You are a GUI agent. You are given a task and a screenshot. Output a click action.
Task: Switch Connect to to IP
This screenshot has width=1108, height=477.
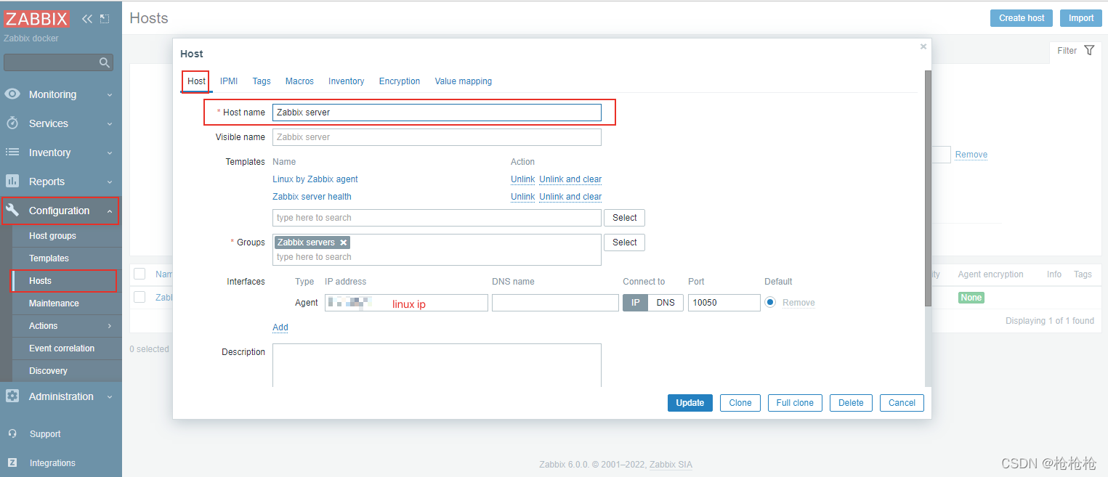[x=635, y=303]
